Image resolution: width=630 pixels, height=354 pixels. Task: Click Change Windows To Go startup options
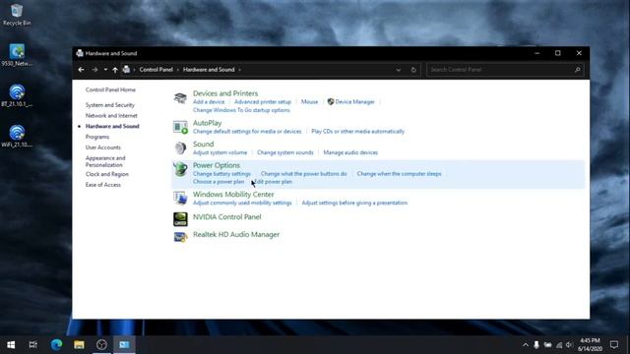[x=241, y=110]
